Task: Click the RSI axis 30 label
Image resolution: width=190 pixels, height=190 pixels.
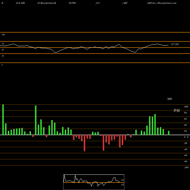Action: [3, 56]
